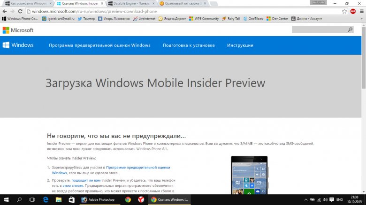Open 'Игорь Лисовенко' bookmark
The height and width of the screenshot is (205, 366).
pyautogui.click(x=114, y=19)
